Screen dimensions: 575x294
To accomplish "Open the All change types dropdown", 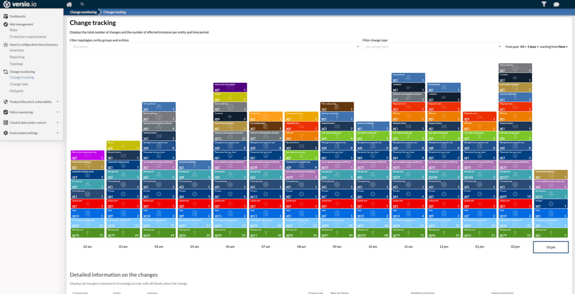I will click(433, 47).
